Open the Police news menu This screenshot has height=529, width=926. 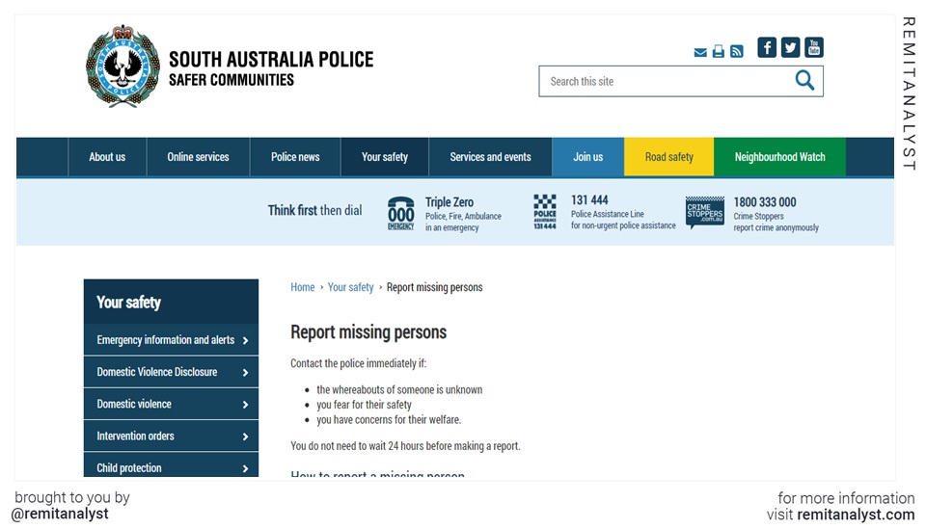click(x=295, y=157)
